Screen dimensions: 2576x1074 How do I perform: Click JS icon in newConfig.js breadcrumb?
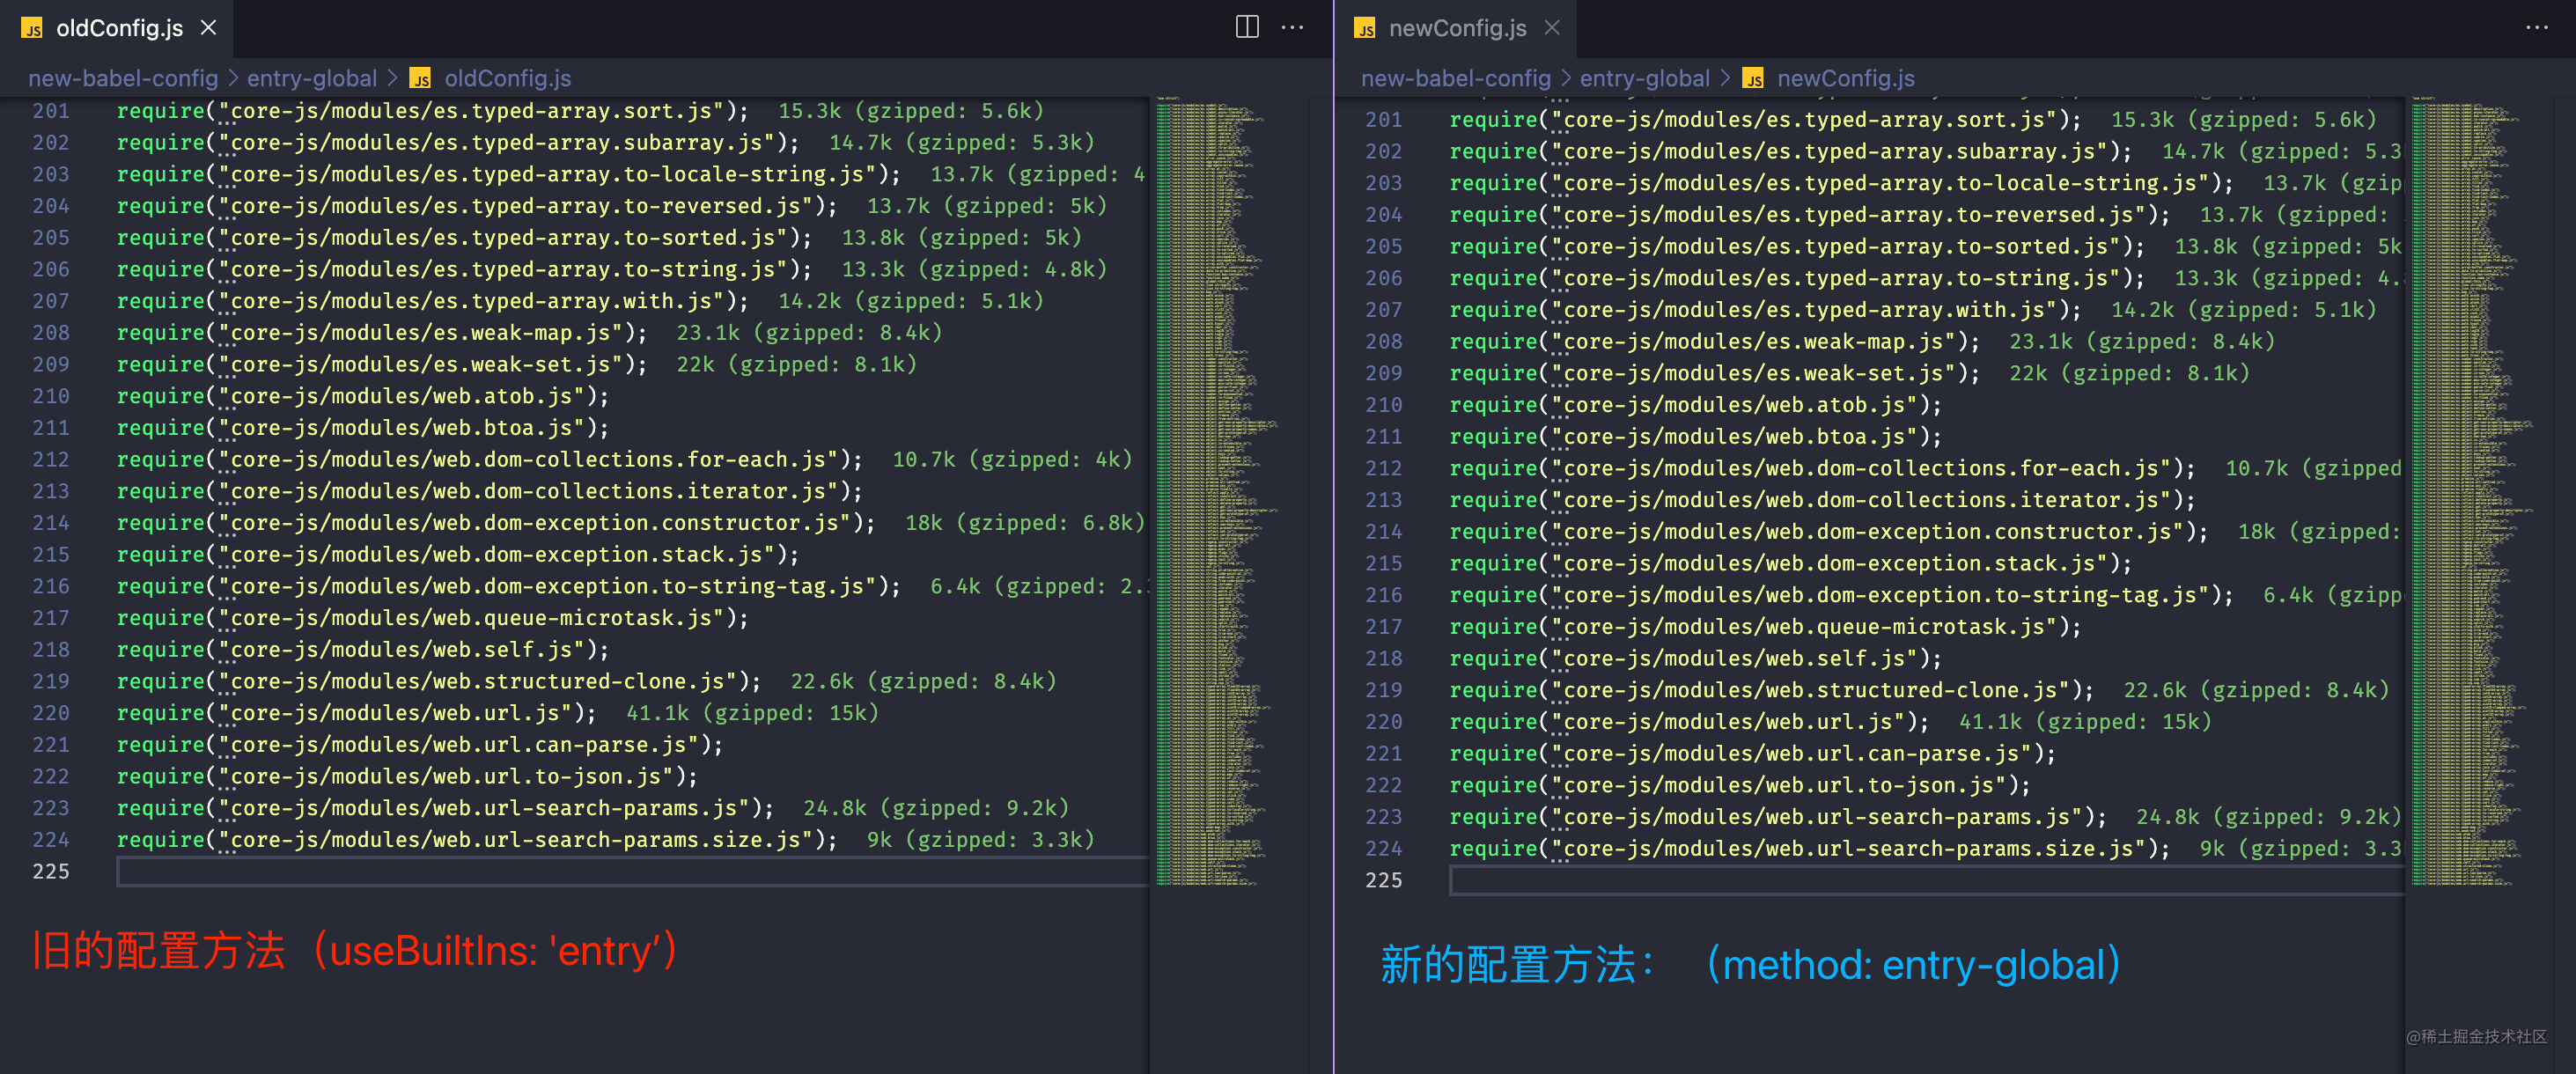point(1753,78)
